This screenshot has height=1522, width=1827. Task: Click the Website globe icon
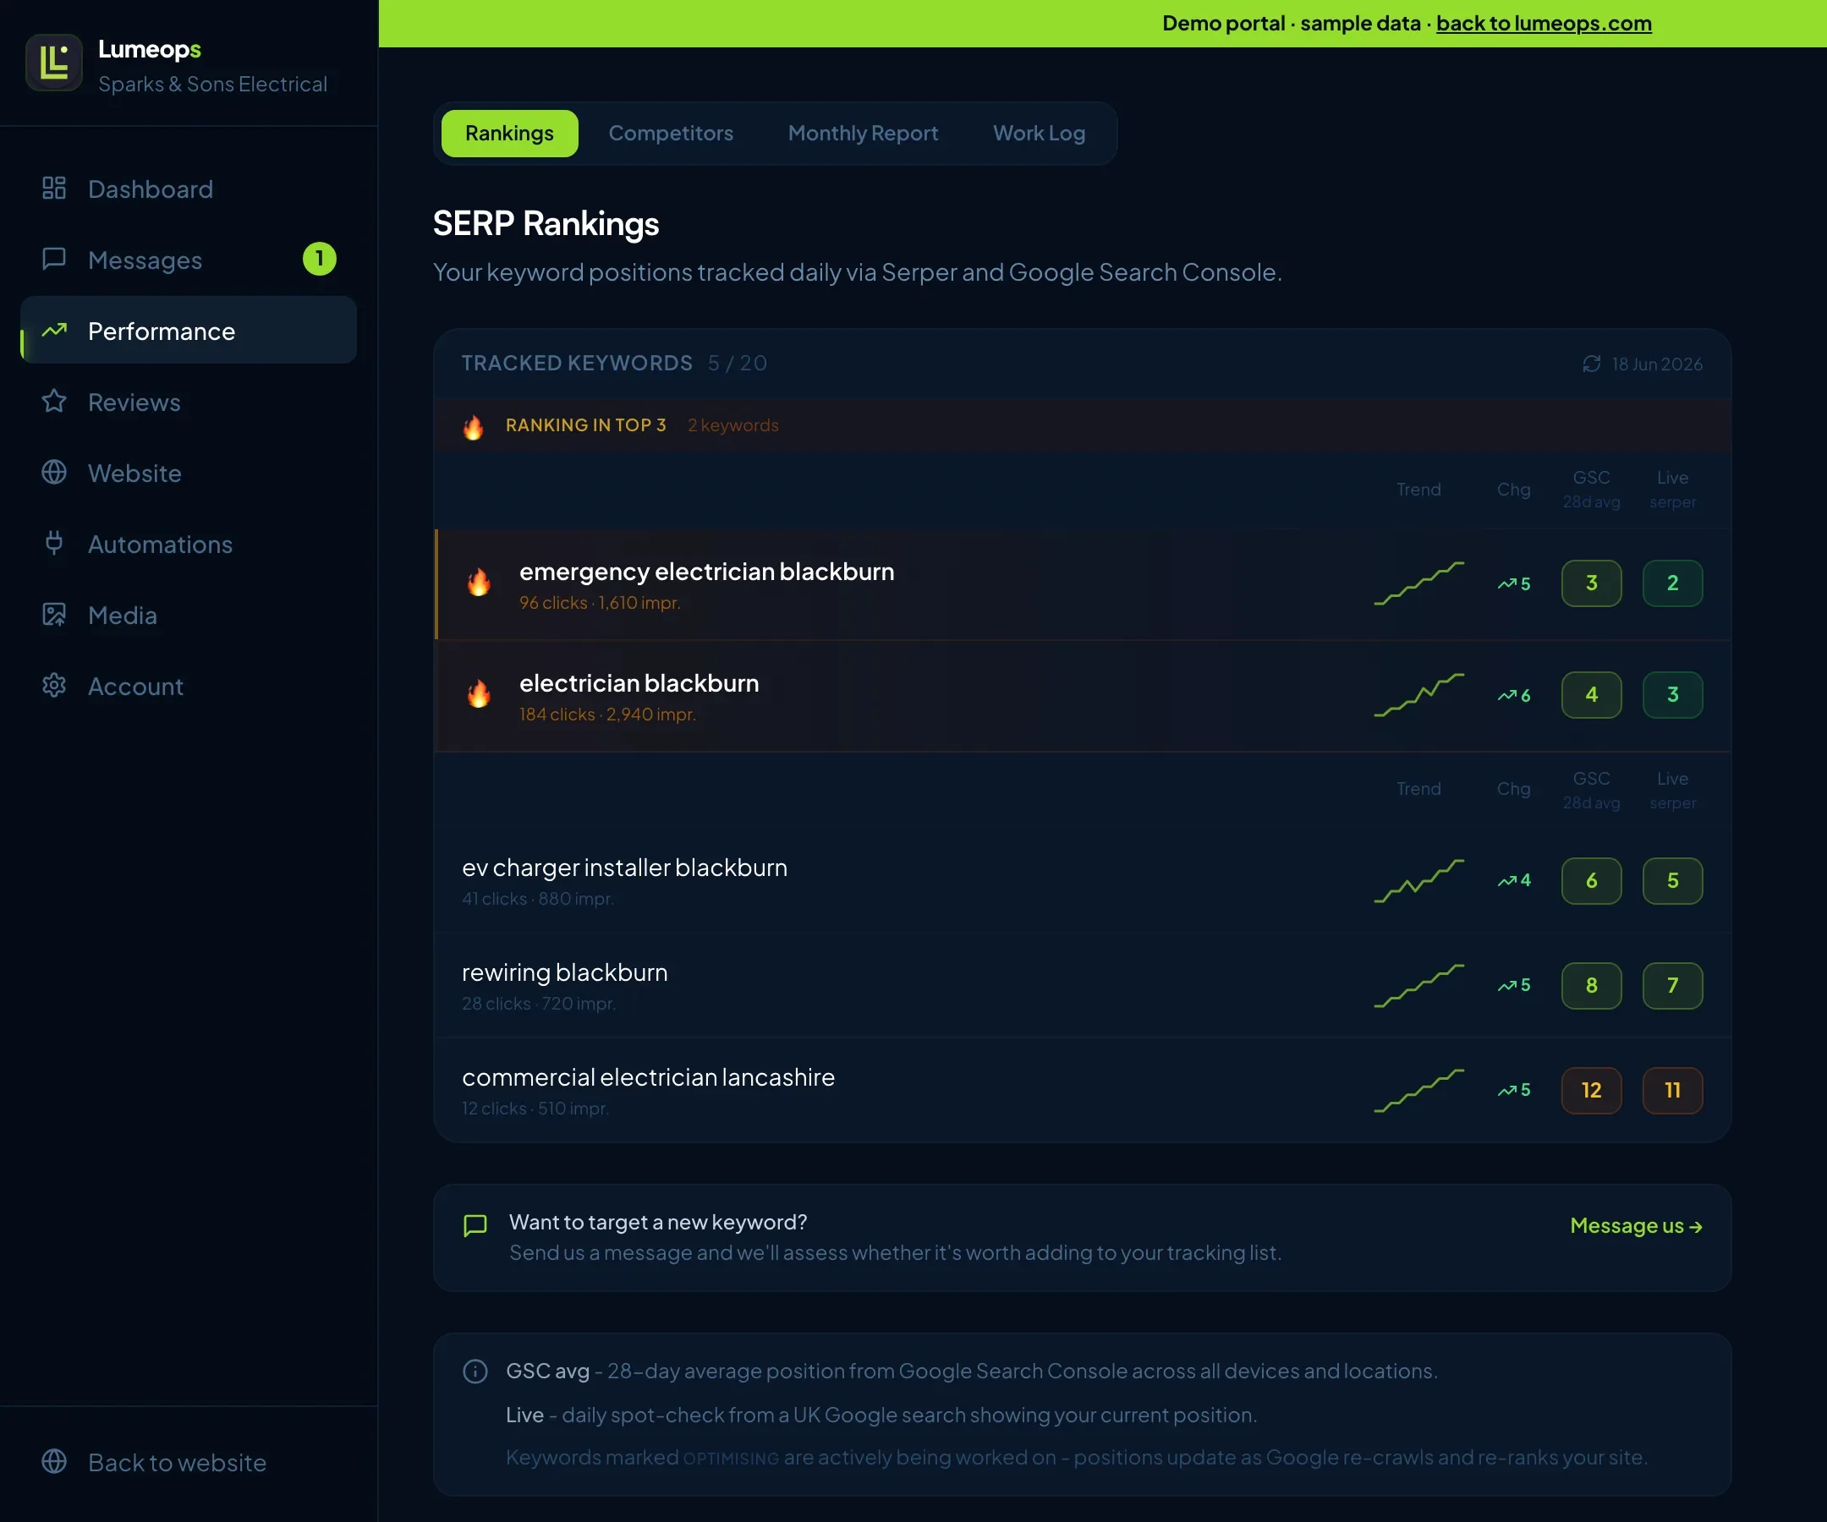(54, 473)
